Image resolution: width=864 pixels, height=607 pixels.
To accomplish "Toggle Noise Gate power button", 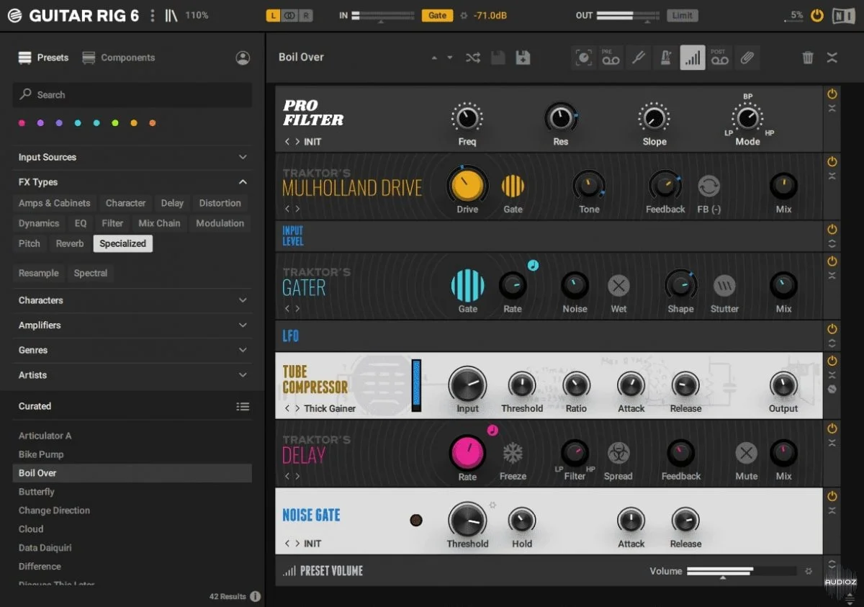I will click(x=832, y=496).
